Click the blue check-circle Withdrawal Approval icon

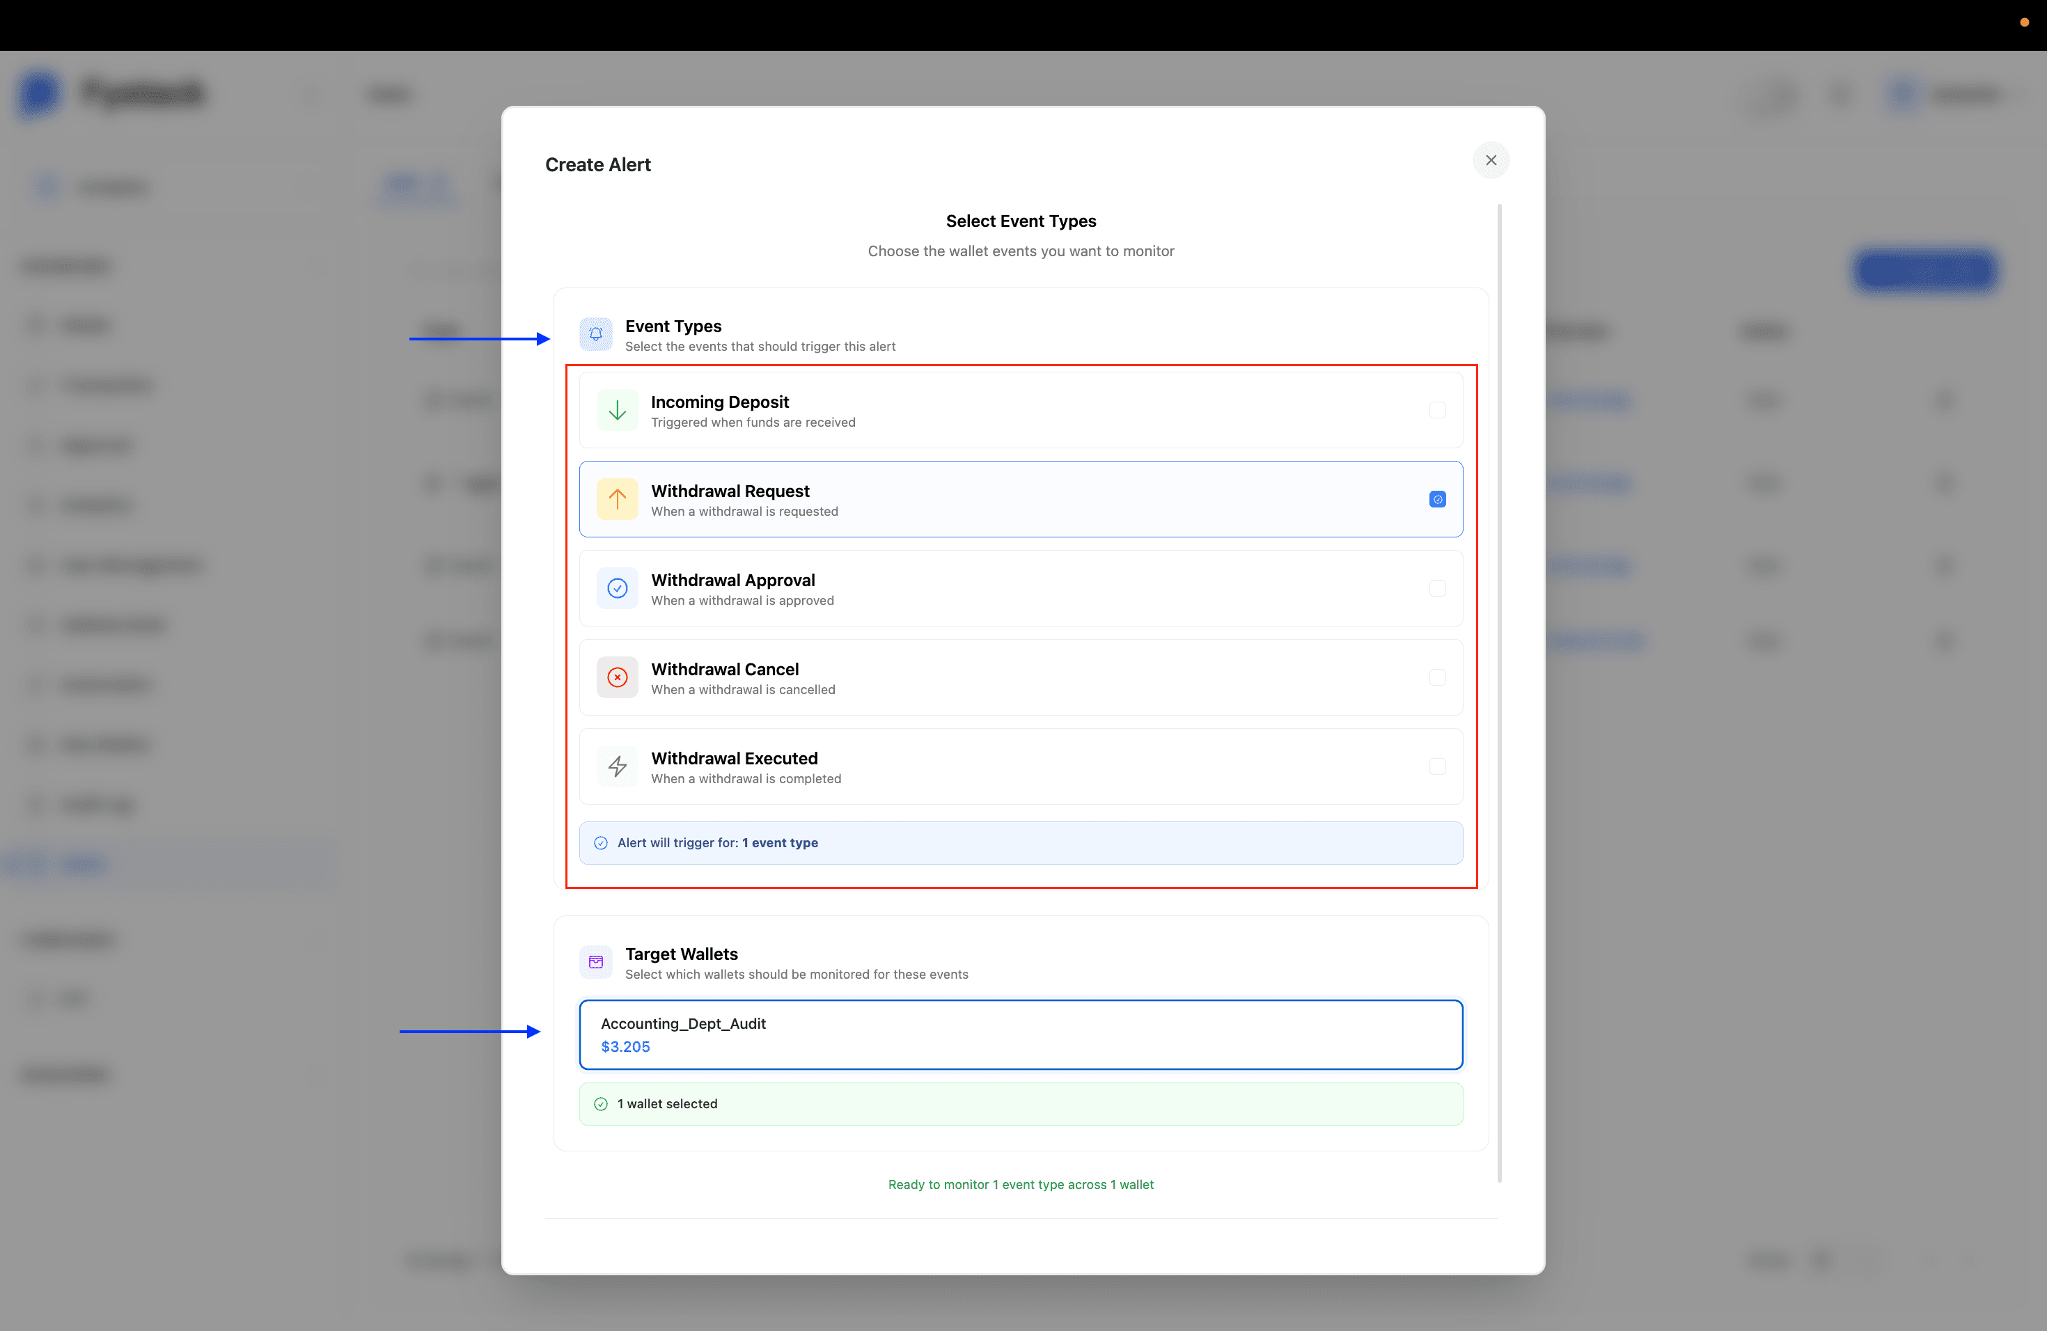click(x=617, y=588)
